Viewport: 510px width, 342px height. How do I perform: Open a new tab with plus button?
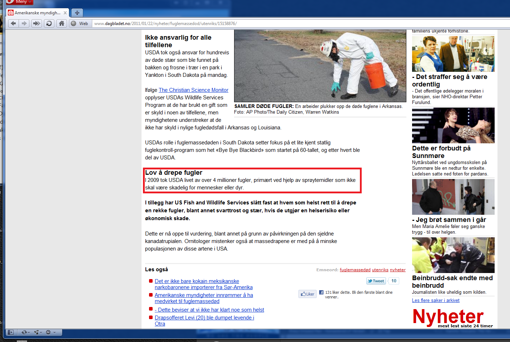point(77,13)
